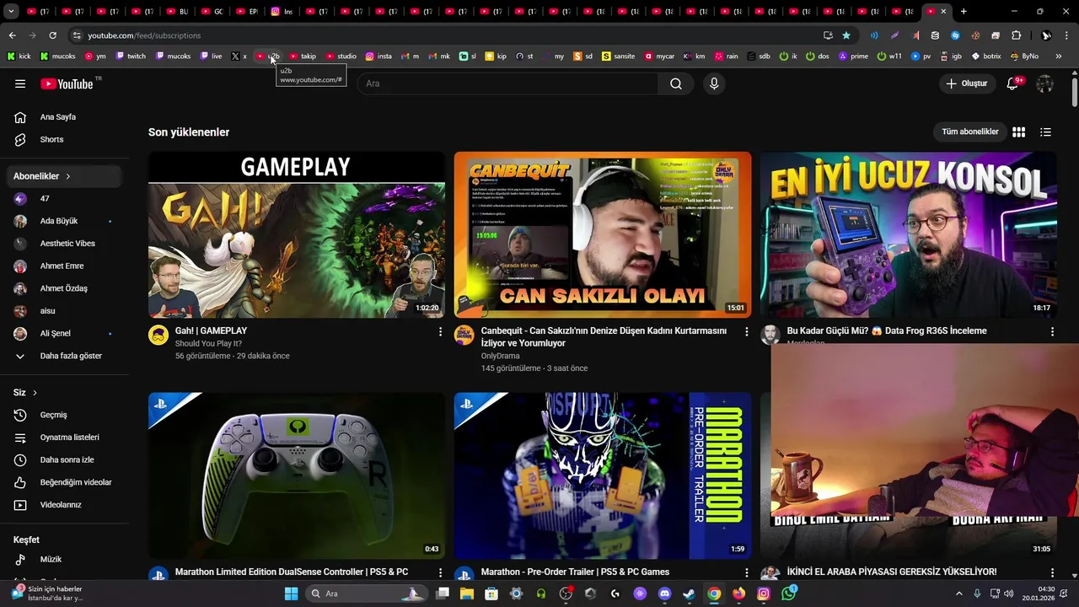Open Ada Büyük channel subscription

pos(65,221)
